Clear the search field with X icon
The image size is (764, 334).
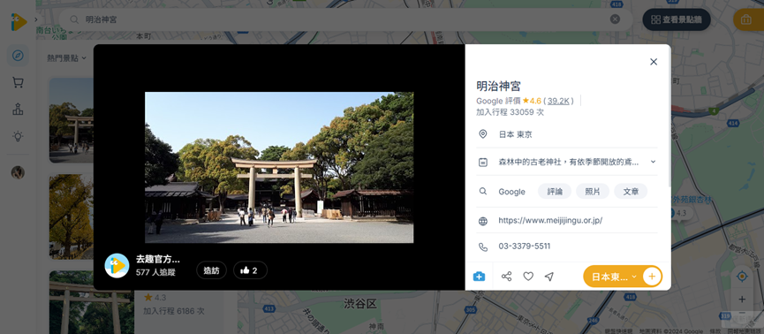click(615, 19)
